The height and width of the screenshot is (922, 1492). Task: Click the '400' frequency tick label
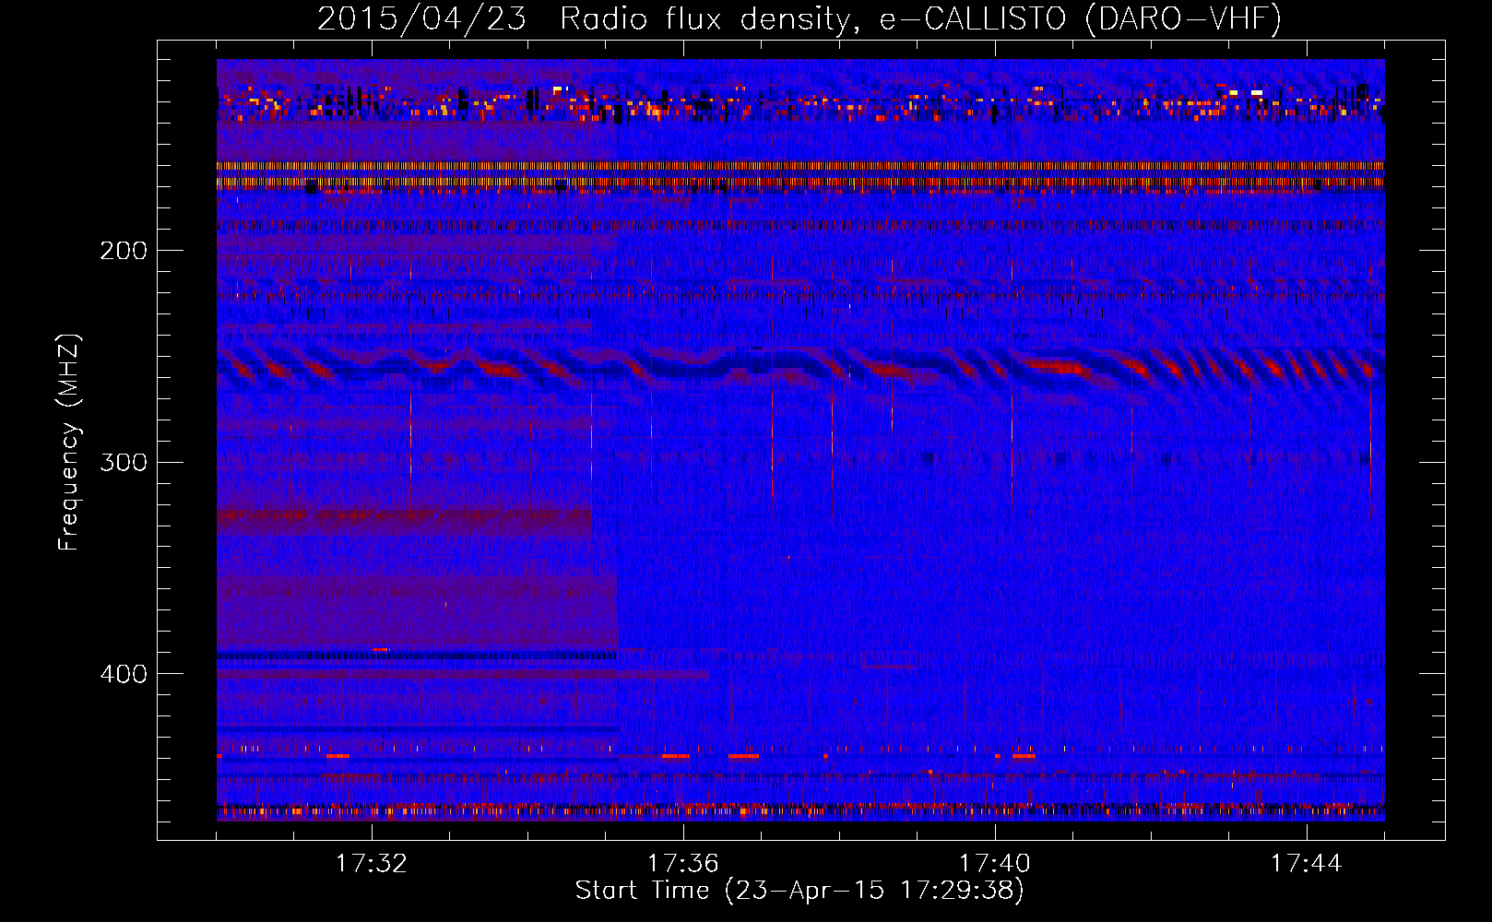[124, 674]
